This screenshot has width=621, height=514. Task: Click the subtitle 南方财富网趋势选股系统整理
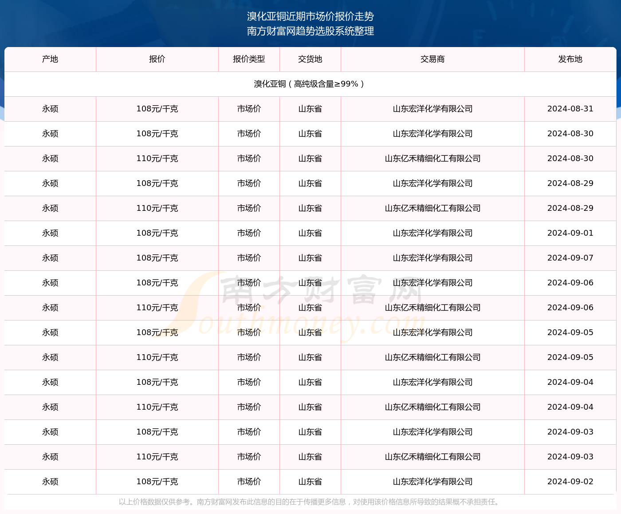[x=310, y=31]
